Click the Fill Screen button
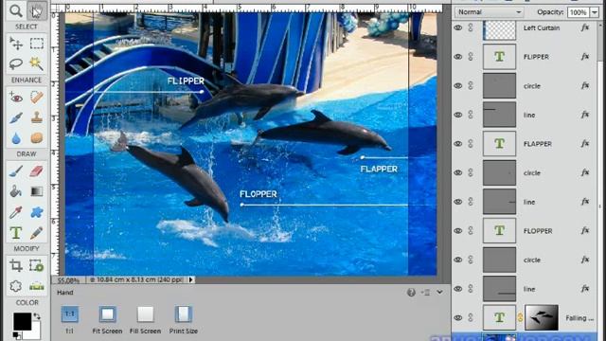The image size is (606, 341). (x=145, y=319)
